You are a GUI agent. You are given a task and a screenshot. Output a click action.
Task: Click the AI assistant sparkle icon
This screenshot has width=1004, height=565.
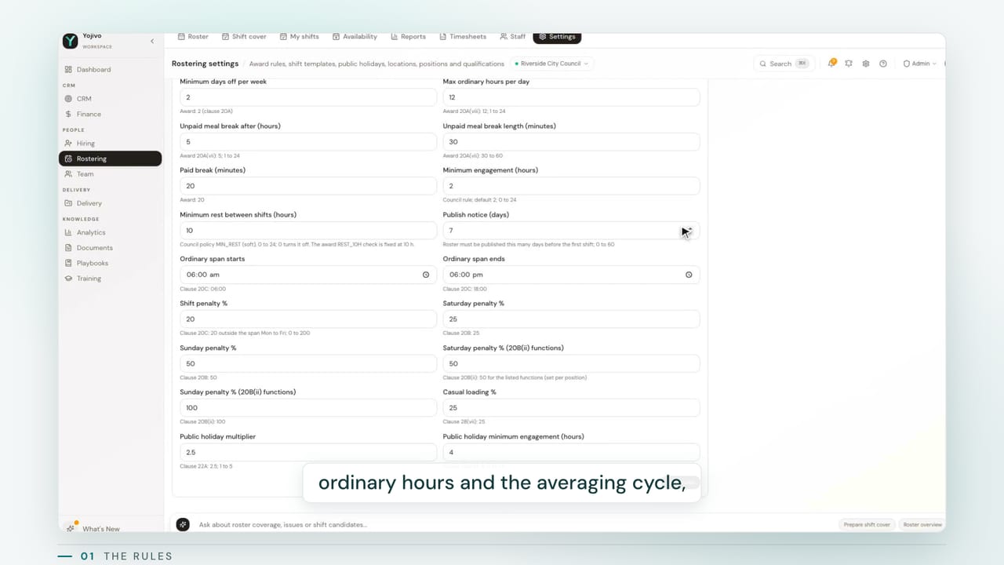[183, 524]
